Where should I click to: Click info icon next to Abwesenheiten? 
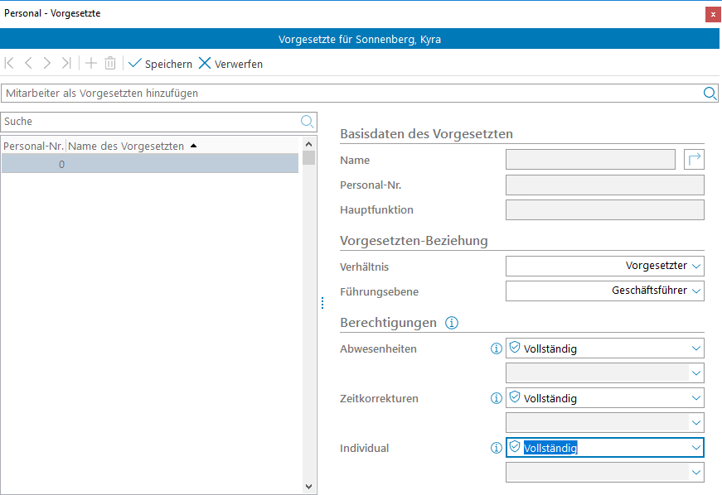click(x=497, y=348)
